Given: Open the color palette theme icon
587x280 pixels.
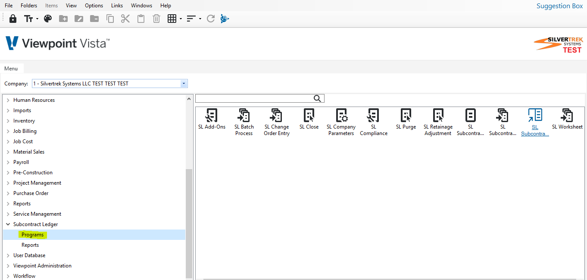Looking at the screenshot, I should click(48, 19).
